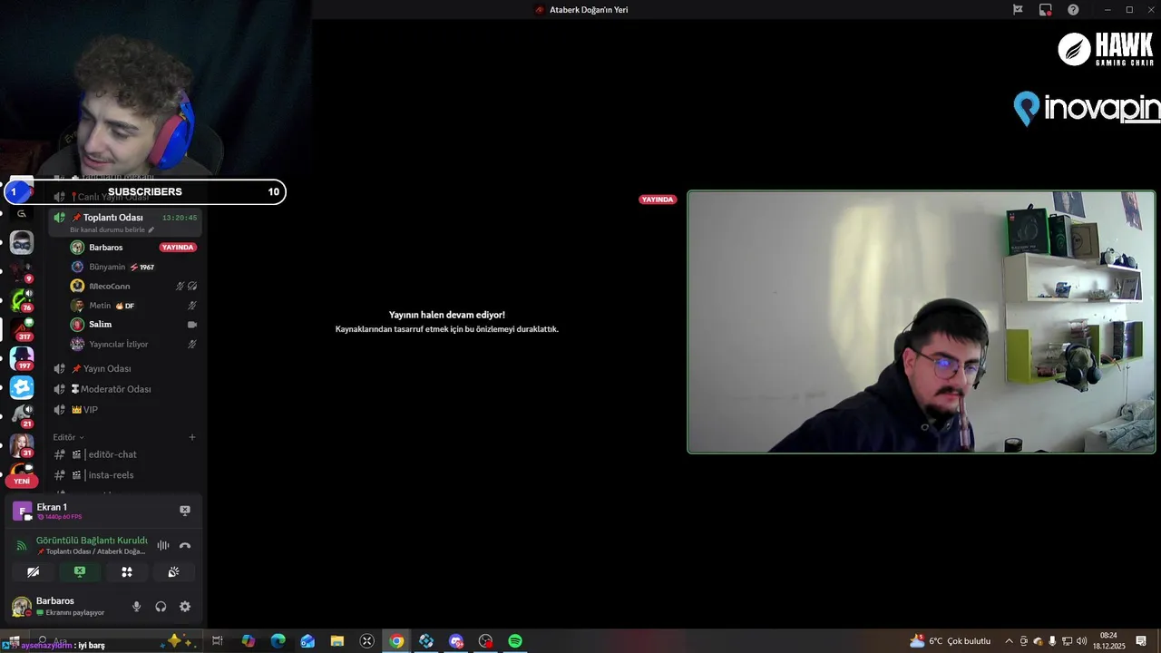Deafen using the headphones icon

pyautogui.click(x=161, y=607)
